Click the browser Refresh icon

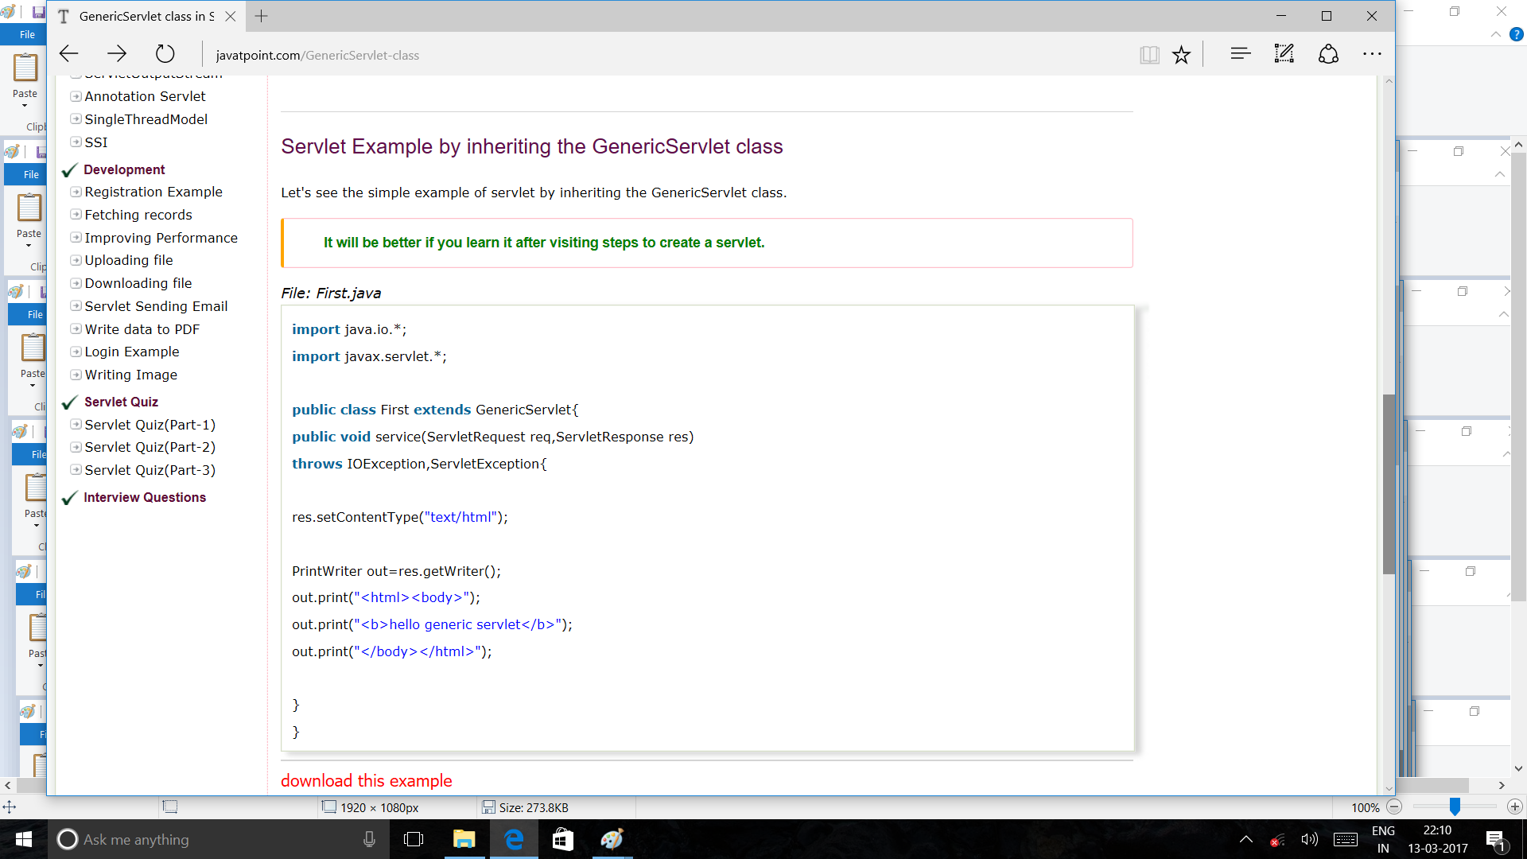pos(165,54)
